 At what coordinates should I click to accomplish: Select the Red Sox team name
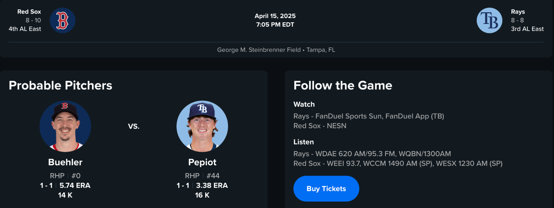pyautogui.click(x=29, y=12)
